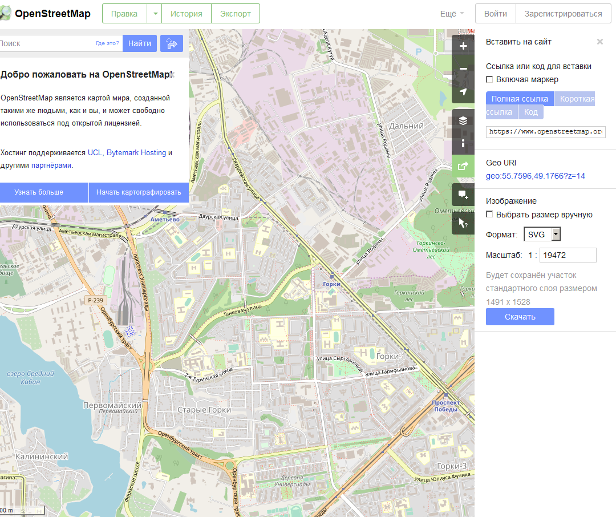The width and height of the screenshot is (616, 517).
Task: Tick the 'Выбрать размер вручную' checkbox
Action: [489, 214]
